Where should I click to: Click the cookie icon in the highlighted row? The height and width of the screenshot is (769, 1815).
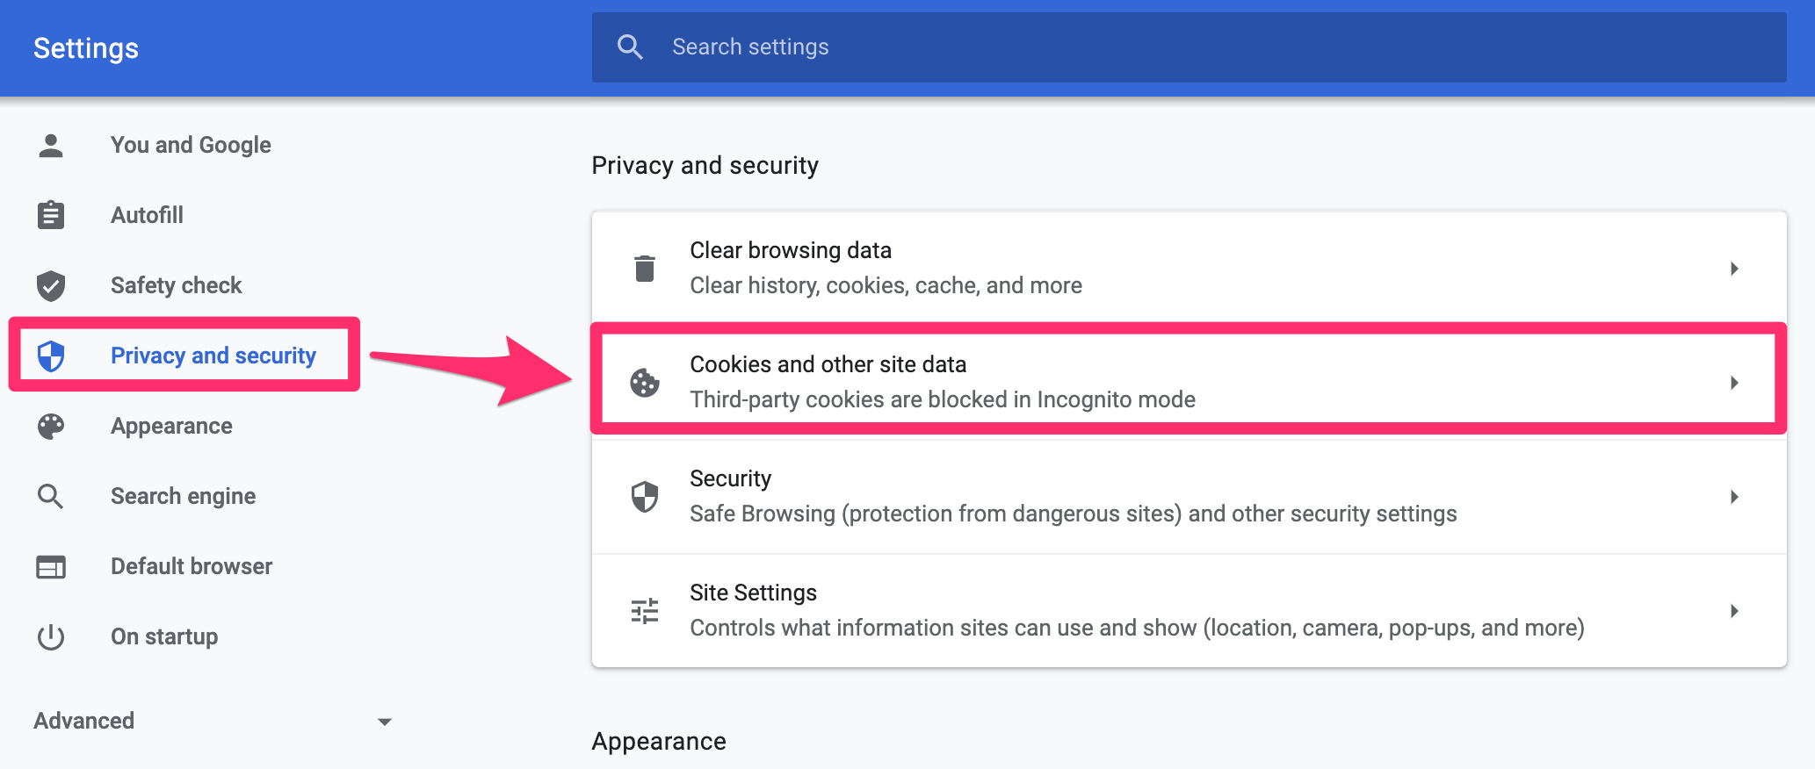pyautogui.click(x=646, y=382)
